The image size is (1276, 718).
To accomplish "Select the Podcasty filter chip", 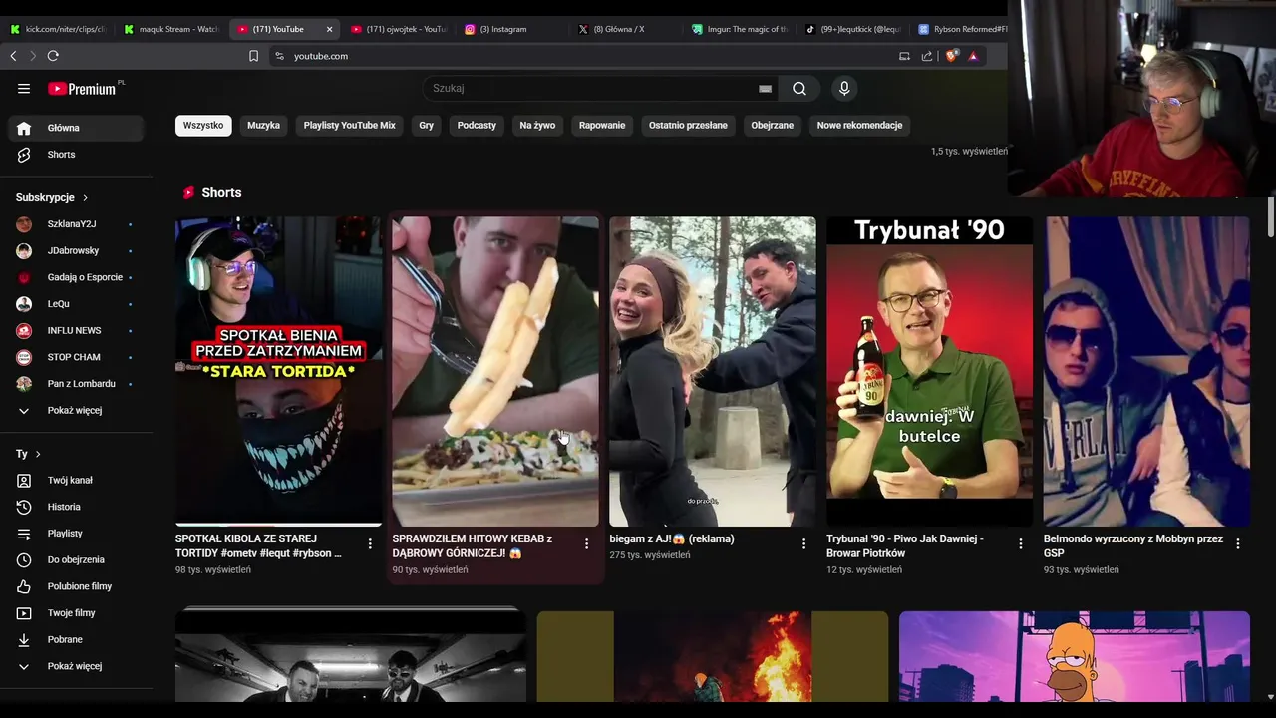I will [477, 126].
